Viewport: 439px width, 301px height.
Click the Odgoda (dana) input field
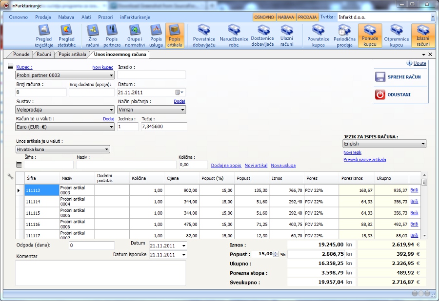coord(92,245)
